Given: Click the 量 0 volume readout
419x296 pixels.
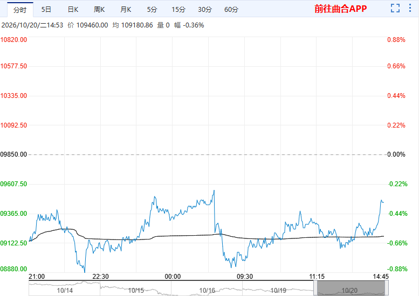Looking at the screenshot, I should (x=163, y=25).
